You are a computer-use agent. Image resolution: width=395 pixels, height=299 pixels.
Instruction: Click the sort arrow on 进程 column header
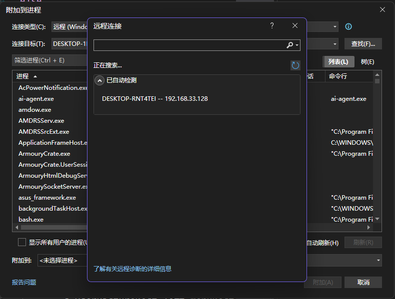35,76
